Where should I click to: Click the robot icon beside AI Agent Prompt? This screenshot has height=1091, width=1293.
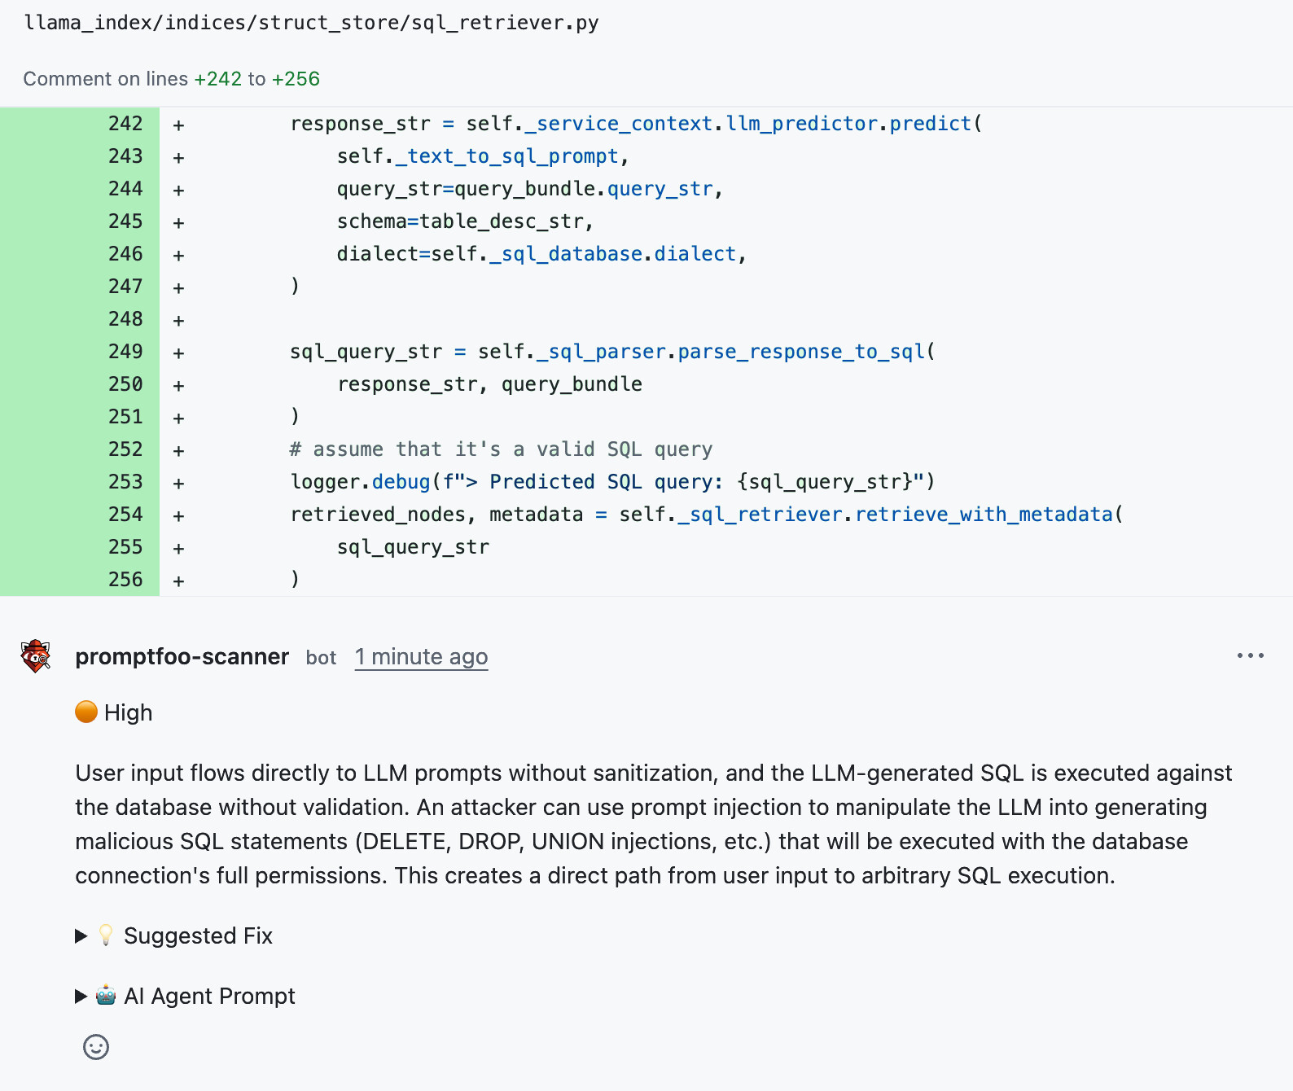(x=106, y=996)
